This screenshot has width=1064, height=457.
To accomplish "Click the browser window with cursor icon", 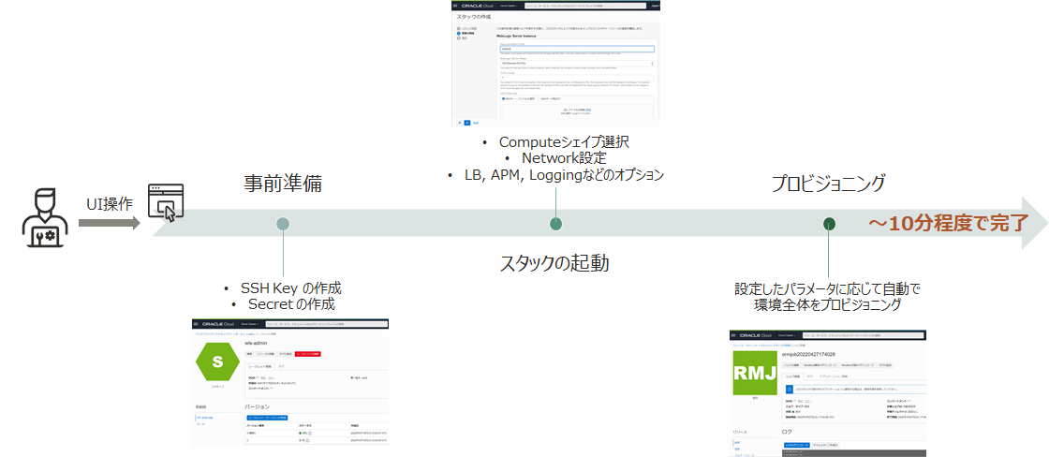I will pyautogui.click(x=166, y=202).
